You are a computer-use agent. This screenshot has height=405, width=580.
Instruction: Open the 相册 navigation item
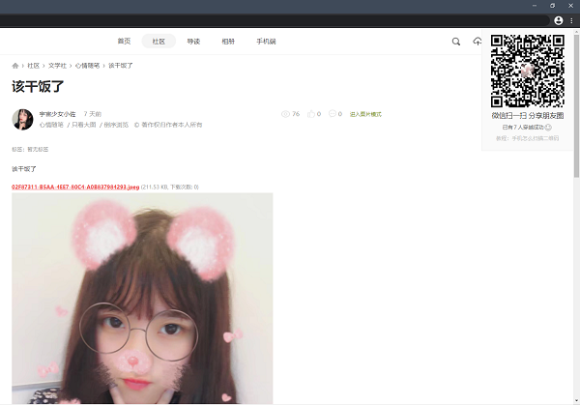tap(228, 42)
